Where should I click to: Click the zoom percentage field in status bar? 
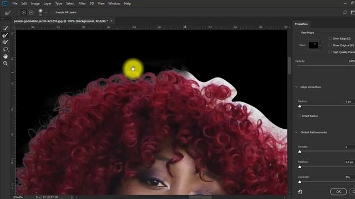17,197
